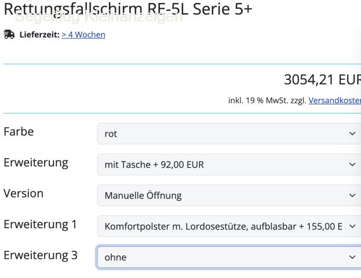Viewport: 361px width, 278px height.
Task: Click the chevron arrow in the Komfortpolster field
Action: pyautogui.click(x=352, y=226)
